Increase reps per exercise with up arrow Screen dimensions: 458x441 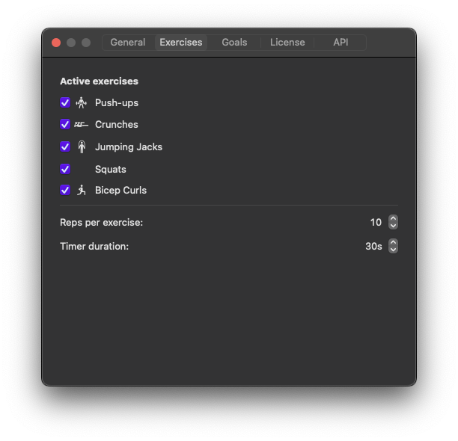pos(394,219)
